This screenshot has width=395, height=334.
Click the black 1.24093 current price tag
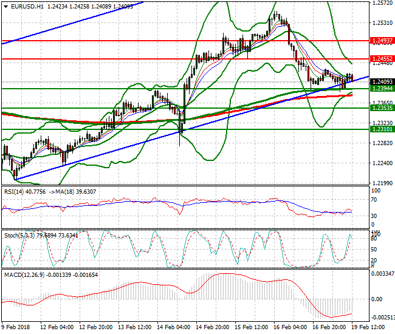pos(382,81)
